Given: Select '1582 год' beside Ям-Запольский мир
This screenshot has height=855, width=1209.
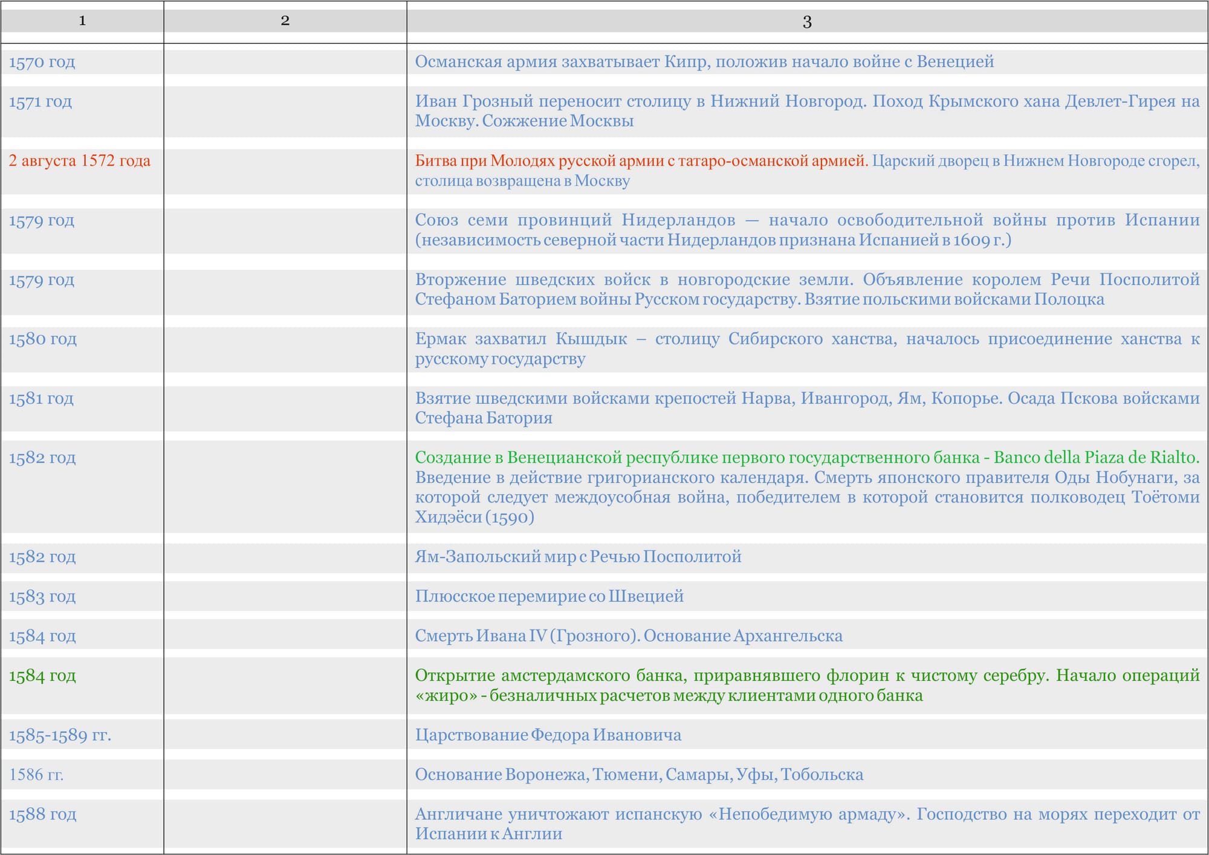Looking at the screenshot, I should pyautogui.click(x=42, y=557).
